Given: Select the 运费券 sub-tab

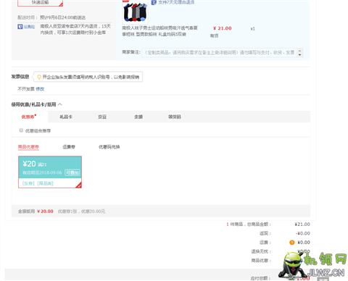Looking at the screenshot, I should tap(69, 147).
